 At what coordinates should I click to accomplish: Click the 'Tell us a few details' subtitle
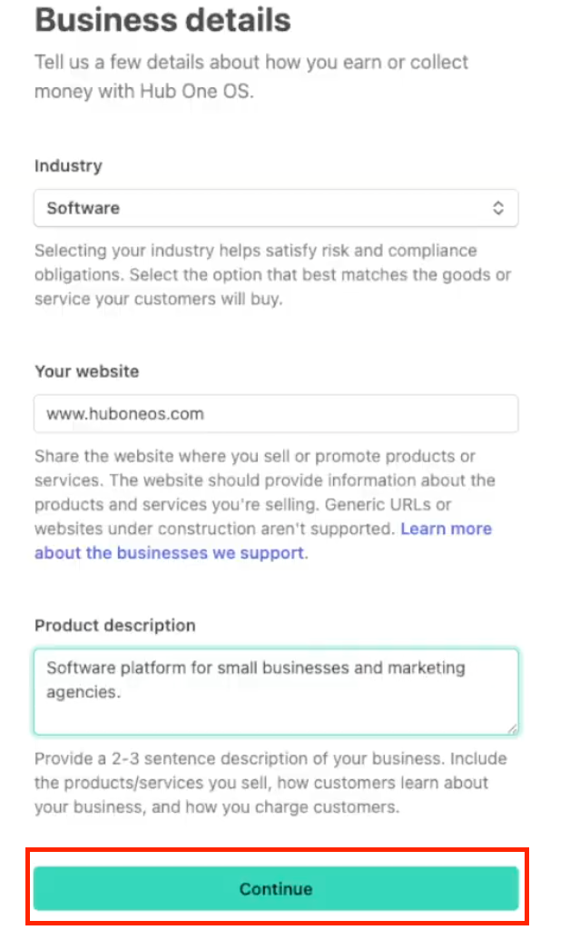251,63
